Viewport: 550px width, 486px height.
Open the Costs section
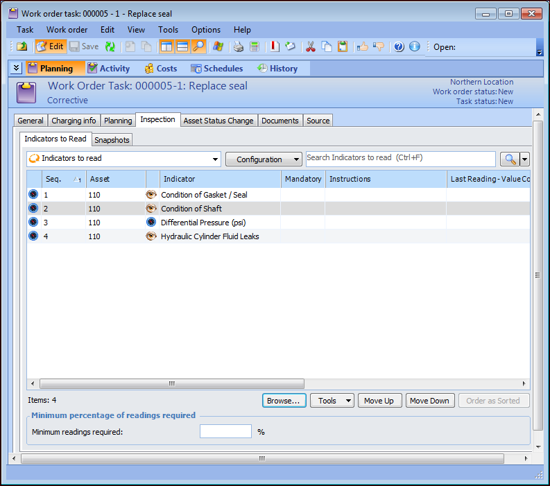(x=160, y=69)
